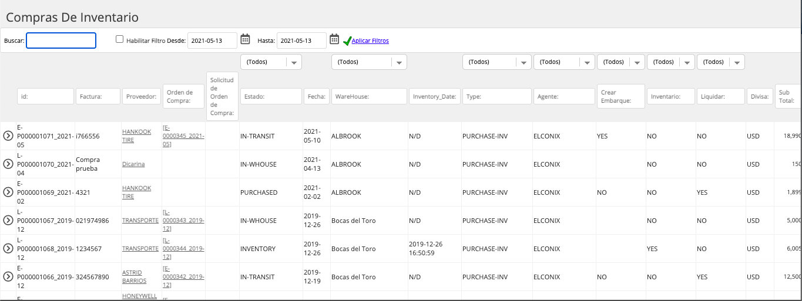Click the Sub Total column filter field
This screenshot has width=802, height=301.
[788, 96]
